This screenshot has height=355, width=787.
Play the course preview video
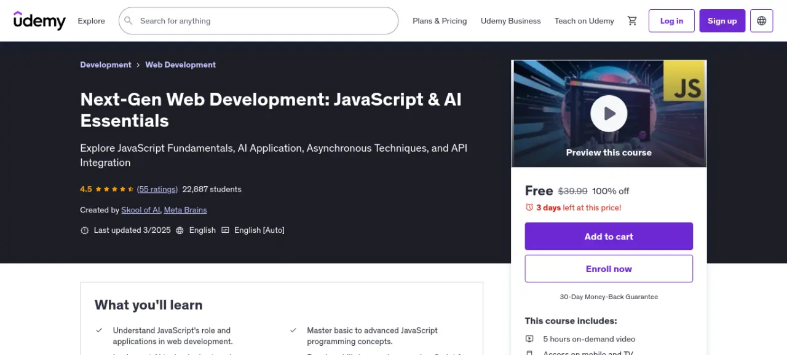tap(609, 114)
